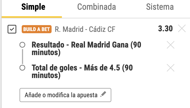Delete the Resultado Real Madrid Gana selection

(x=170, y=45)
